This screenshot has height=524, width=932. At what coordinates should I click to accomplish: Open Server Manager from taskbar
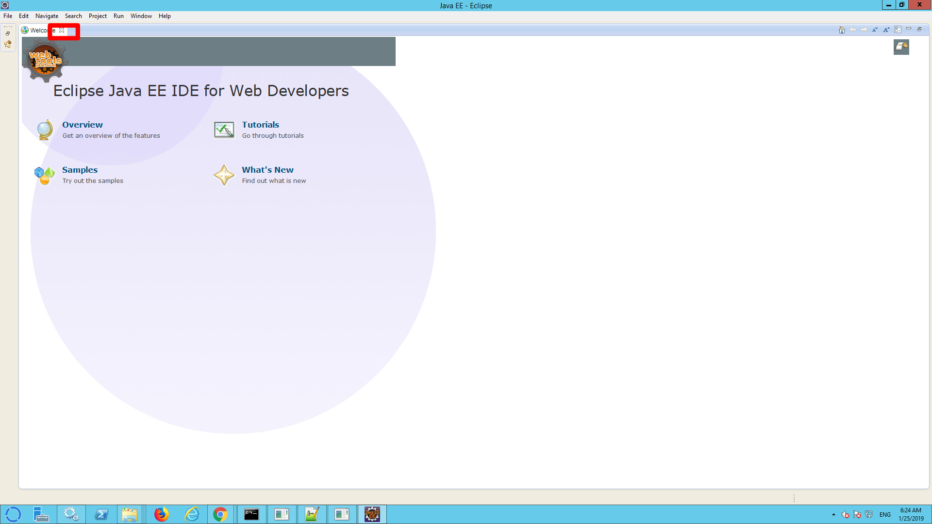tap(41, 514)
